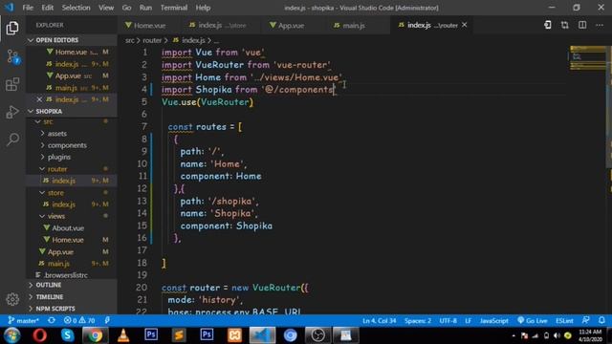Viewport: 612px width, 344px height.
Task: Open the Windows Start button
Action: (x=11, y=335)
